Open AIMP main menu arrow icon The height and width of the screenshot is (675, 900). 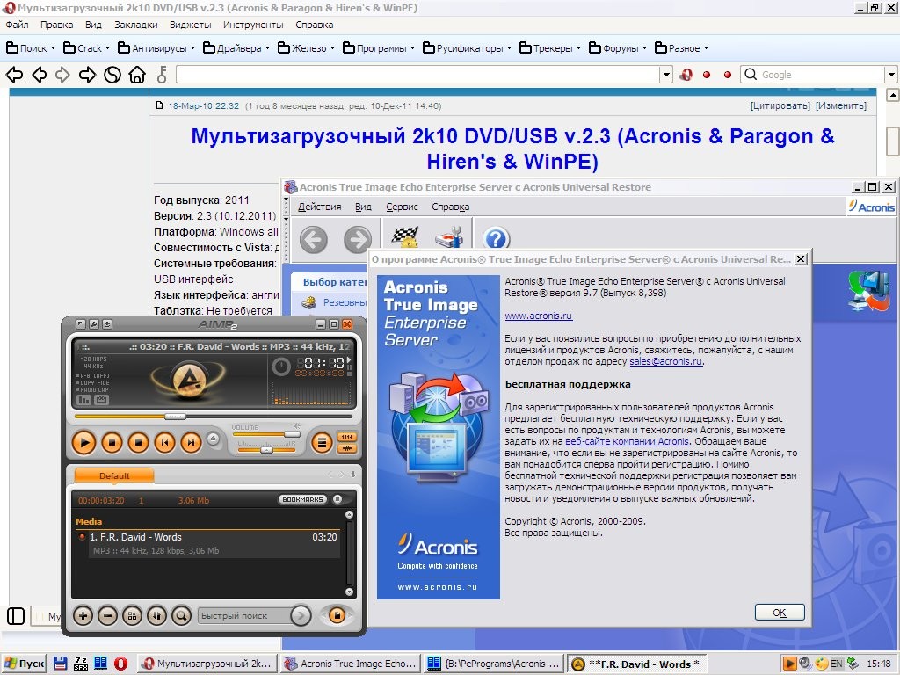click(x=81, y=324)
